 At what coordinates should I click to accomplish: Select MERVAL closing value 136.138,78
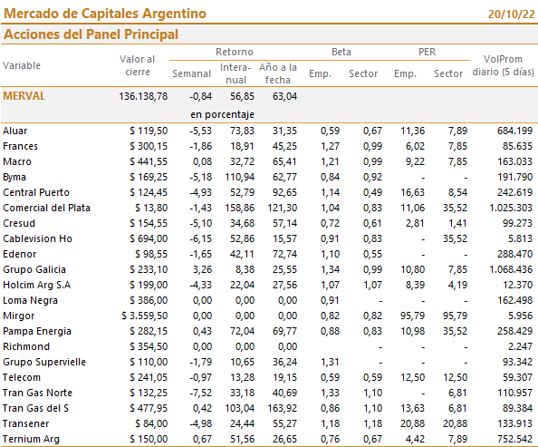143,96
